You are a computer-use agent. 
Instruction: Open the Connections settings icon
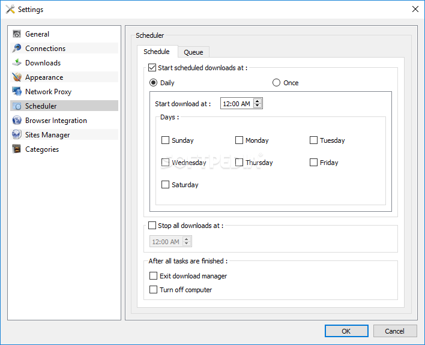[x=17, y=49]
